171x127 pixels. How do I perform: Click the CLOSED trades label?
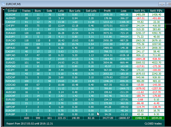pos(153,124)
